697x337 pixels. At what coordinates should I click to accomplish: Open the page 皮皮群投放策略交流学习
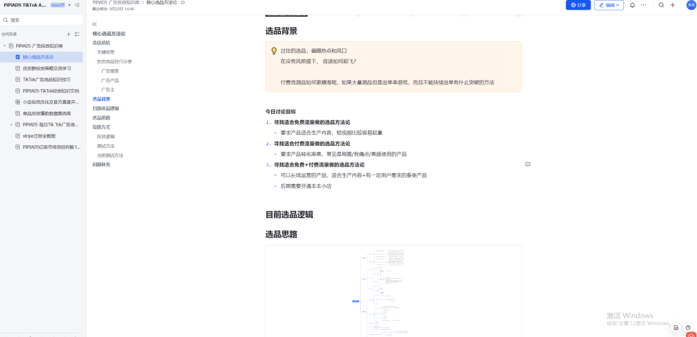click(46, 68)
